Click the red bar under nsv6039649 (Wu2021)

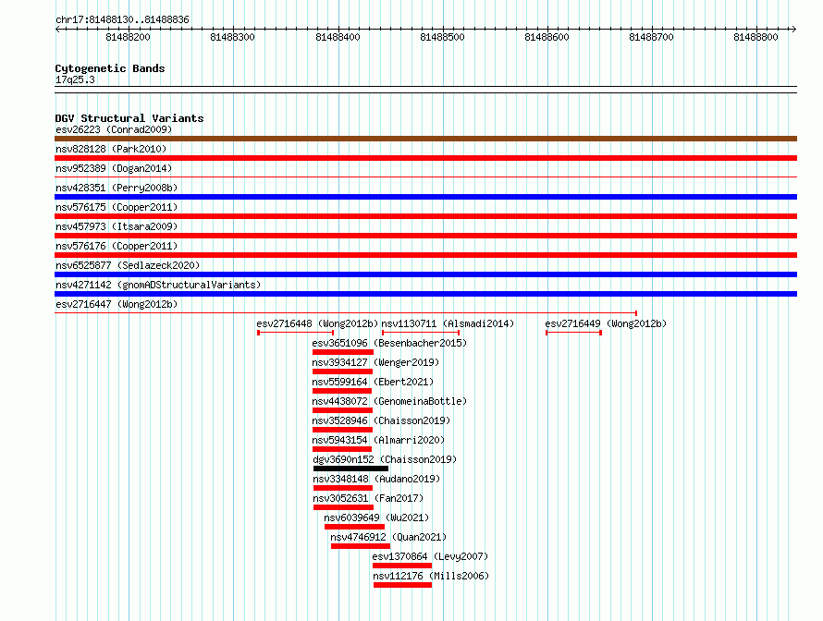[354, 527]
